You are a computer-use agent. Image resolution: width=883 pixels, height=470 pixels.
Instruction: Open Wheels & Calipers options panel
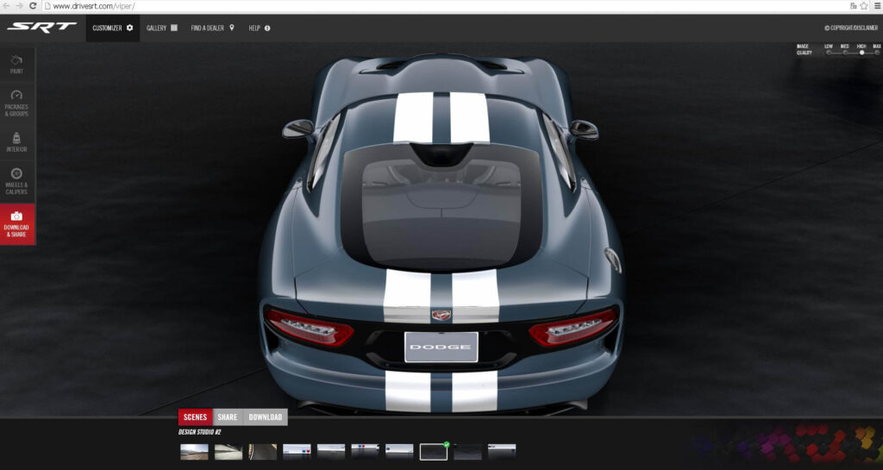[17, 181]
